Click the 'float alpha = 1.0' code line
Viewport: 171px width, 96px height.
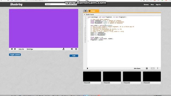[x=97, y=37]
